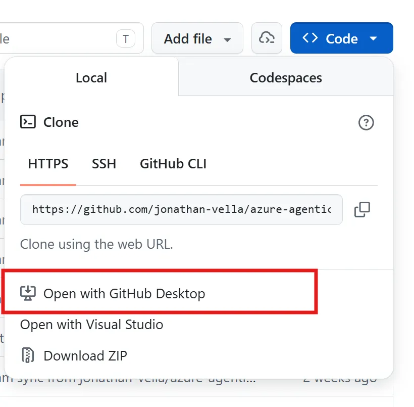Open the Code dropdown button
The image size is (414, 407).
point(341,38)
